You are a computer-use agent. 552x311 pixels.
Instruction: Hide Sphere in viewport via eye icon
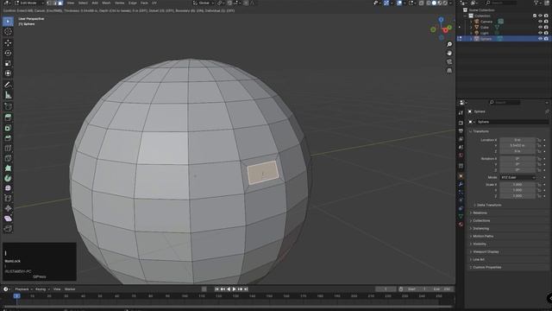point(540,39)
